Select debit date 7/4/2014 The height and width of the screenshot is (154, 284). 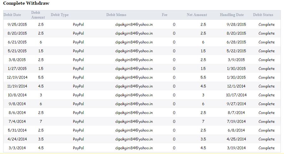point(17,122)
